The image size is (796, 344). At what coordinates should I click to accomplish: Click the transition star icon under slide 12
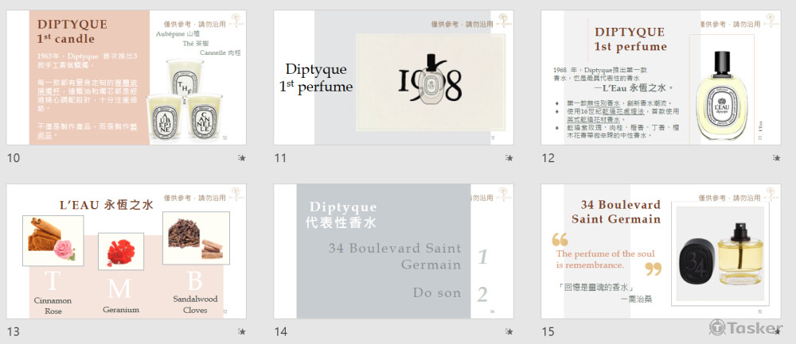coord(777,158)
